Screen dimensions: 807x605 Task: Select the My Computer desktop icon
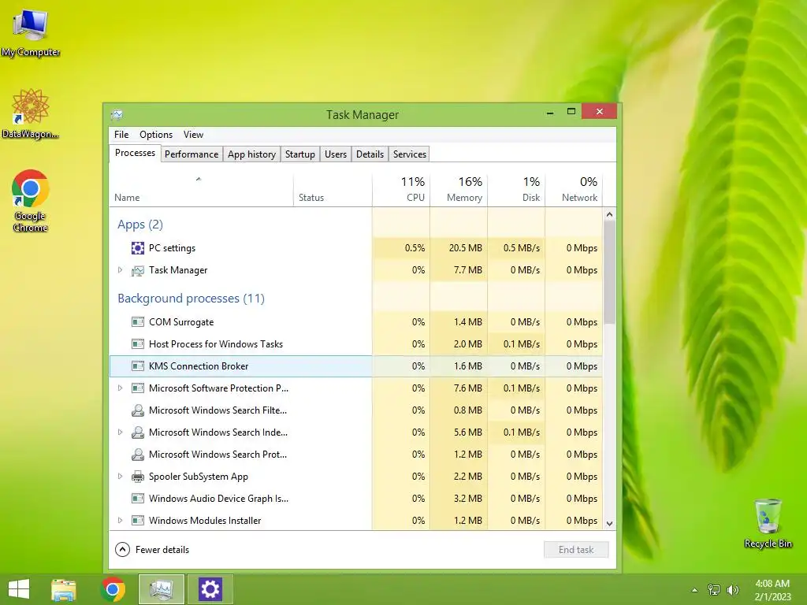click(x=31, y=32)
